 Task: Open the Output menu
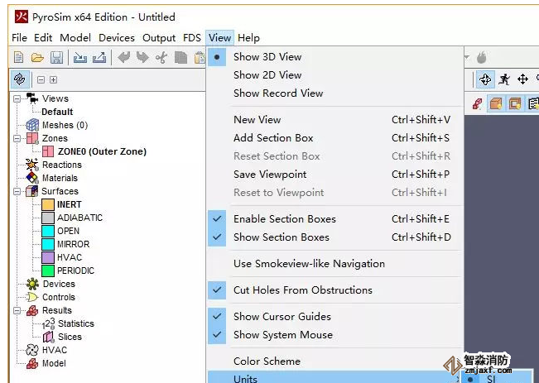[159, 37]
